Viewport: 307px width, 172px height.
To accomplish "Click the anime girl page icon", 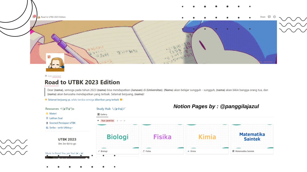I will [x=55, y=62].
